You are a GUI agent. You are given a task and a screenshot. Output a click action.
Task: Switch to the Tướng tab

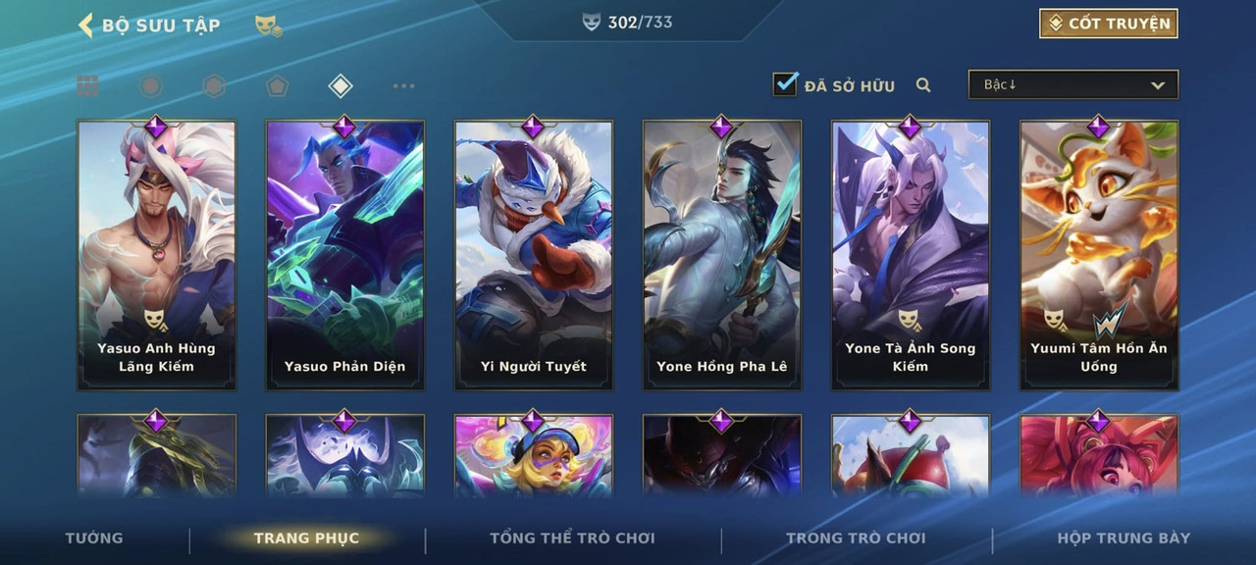click(x=94, y=538)
